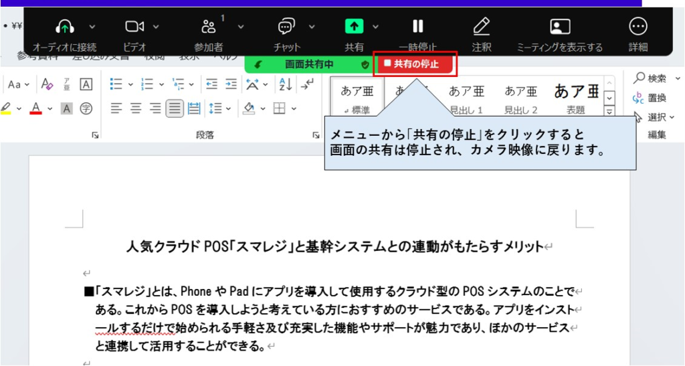Click the multilevel list icon

point(178,84)
